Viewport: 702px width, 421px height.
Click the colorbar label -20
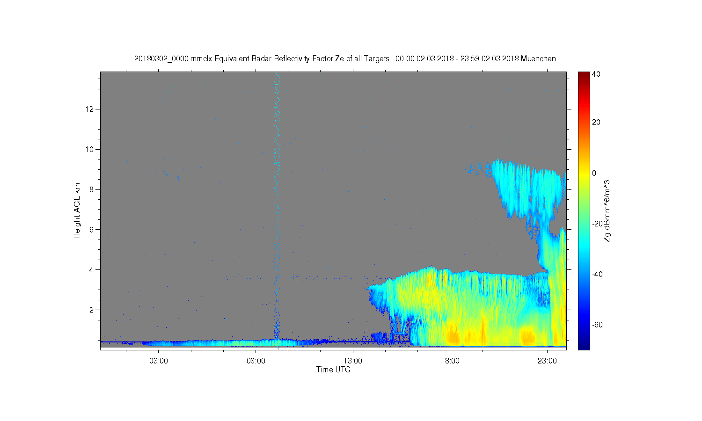point(597,224)
